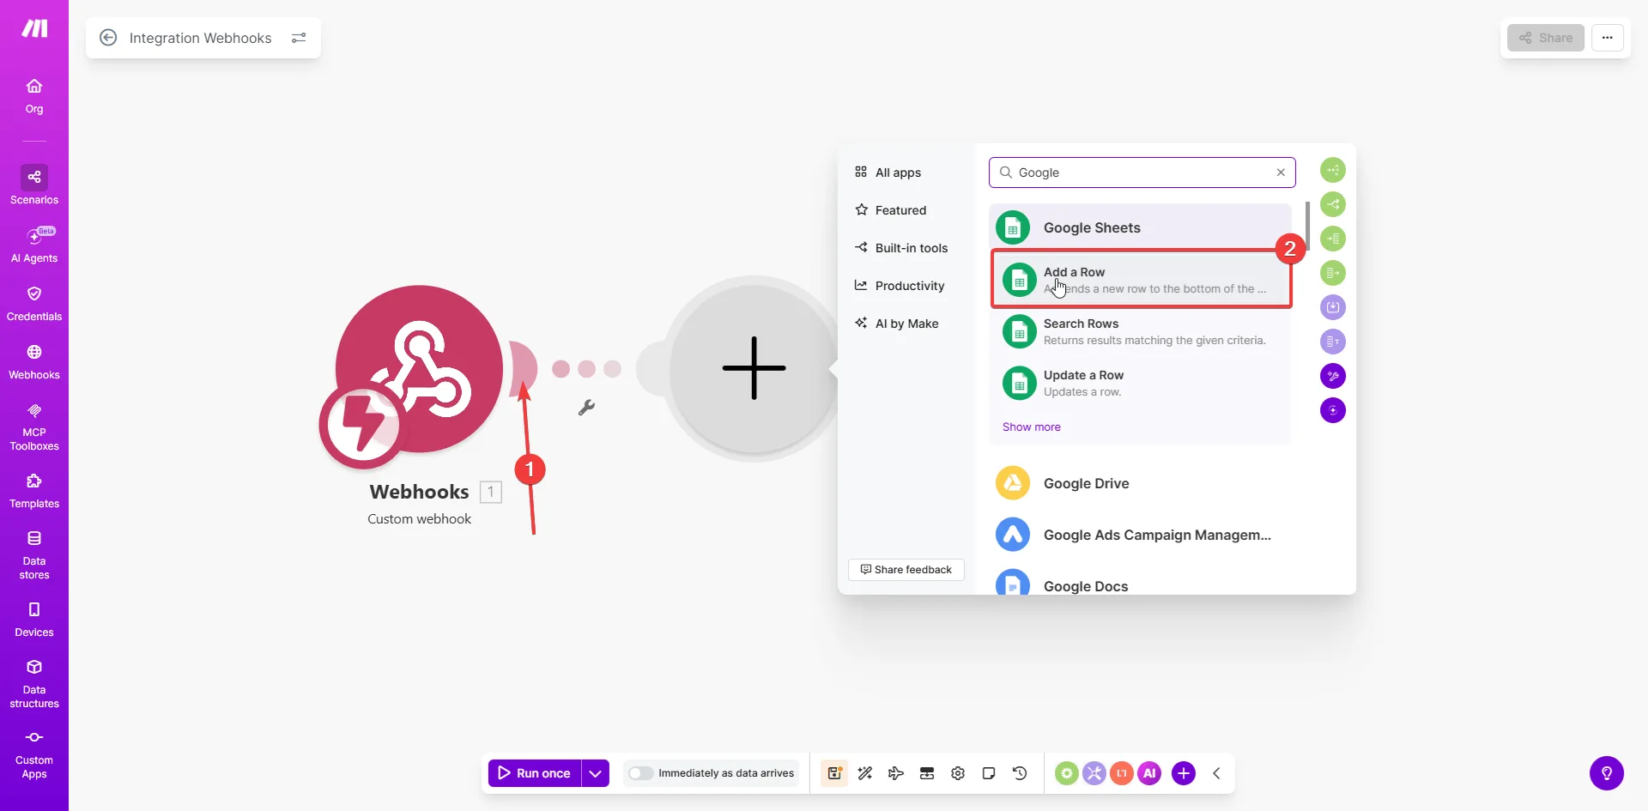Open Scenarios in the left sidebar

pos(34,185)
